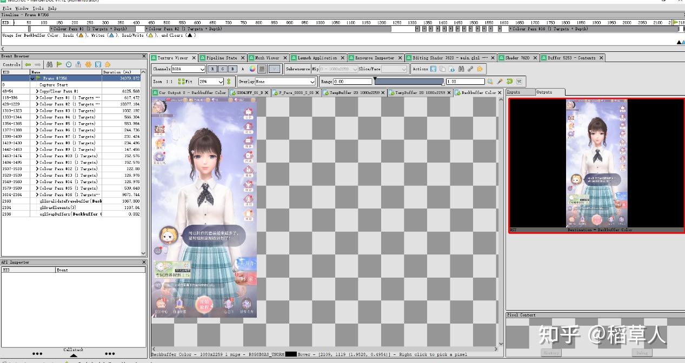
Task: Click the Range maximum 1.00 field
Action: point(465,82)
